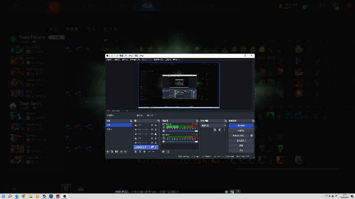The width and height of the screenshot is (355, 199).
Task: Open scene filters icon in Scenes panel toolbar
Action: (x=117, y=152)
